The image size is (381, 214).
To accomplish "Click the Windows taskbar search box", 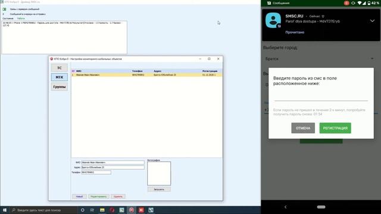I will [43, 210].
